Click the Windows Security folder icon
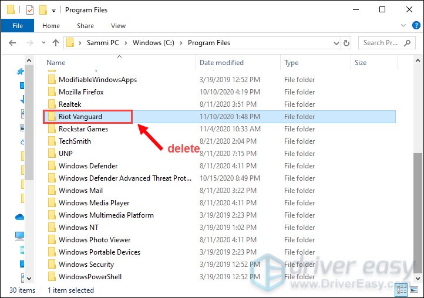 (52, 264)
